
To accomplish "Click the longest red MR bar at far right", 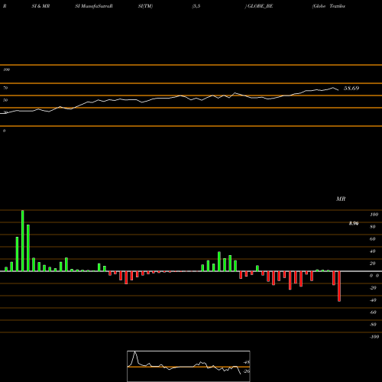I will (x=339, y=286).
